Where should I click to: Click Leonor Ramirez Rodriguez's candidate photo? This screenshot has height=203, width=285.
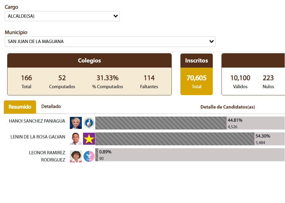pyautogui.click(x=76, y=156)
